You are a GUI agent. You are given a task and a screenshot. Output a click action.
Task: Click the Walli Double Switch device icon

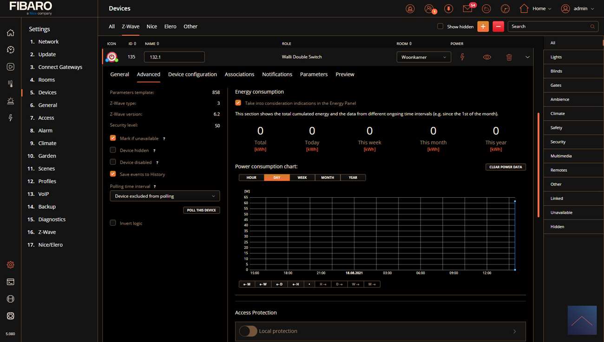pyautogui.click(x=112, y=57)
